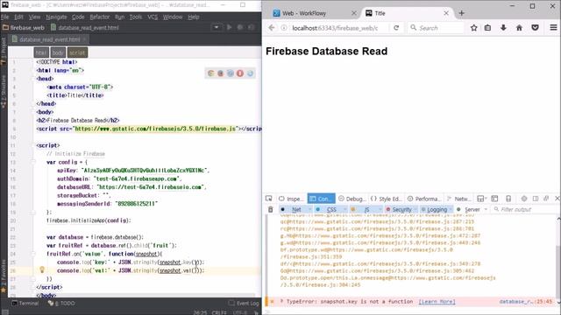Open Chrome browser preview icon in editor
561x315 pixels.
(210, 73)
